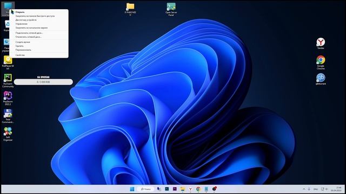This screenshot has width=346, height=194.
Task: Open Свойства from the context menu
Action: (x=39, y=55)
